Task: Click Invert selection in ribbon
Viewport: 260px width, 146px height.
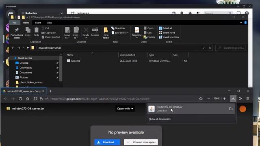Action: tap(169, 37)
